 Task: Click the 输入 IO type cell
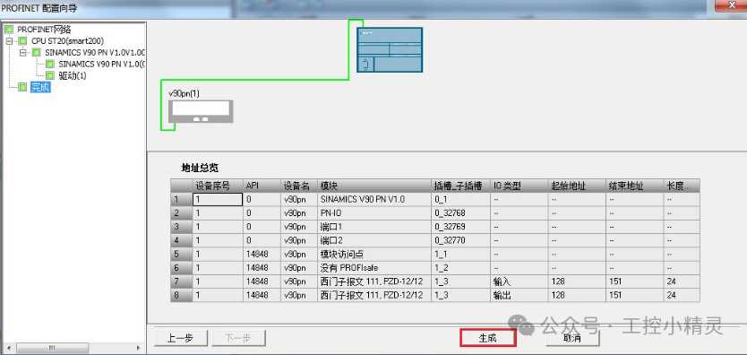519,281
